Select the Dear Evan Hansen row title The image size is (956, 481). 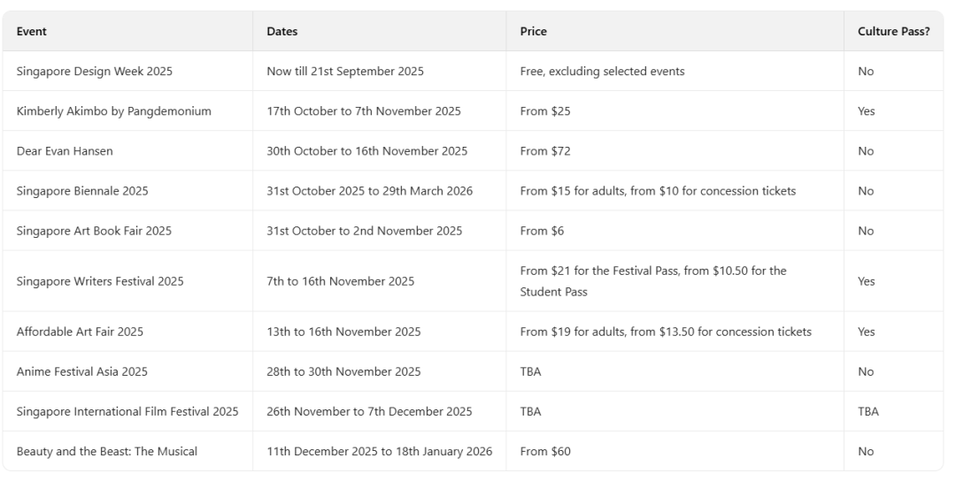(65, 151)
